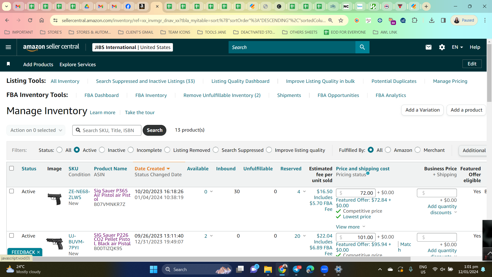
Task: Expand Reserved dropdown showing 4
Action: pos(304,192)
